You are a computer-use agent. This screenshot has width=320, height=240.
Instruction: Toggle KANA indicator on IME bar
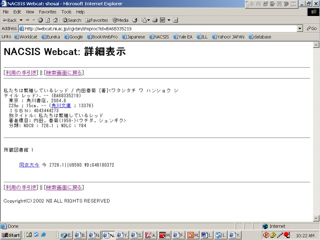coord(293,6)
